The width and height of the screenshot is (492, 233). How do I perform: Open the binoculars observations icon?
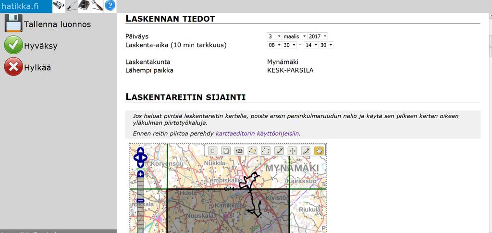click(58, 5)
